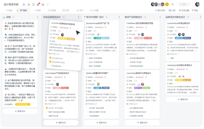This screenshot has width=204, height=129.
Task: Click 添加卡片 under the 说明 column
Action: pos(20,111)
